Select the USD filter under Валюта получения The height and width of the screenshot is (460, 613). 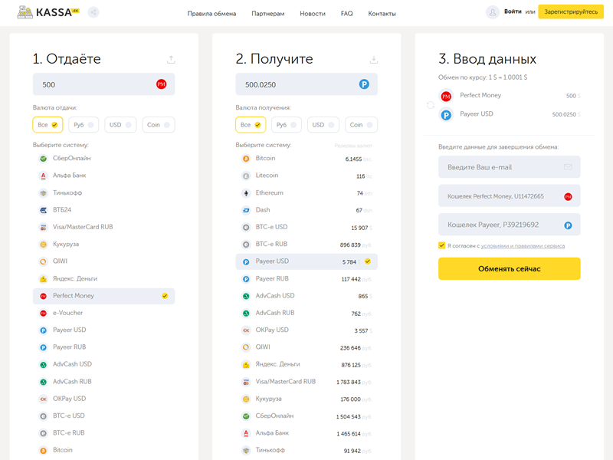(323, 125)
